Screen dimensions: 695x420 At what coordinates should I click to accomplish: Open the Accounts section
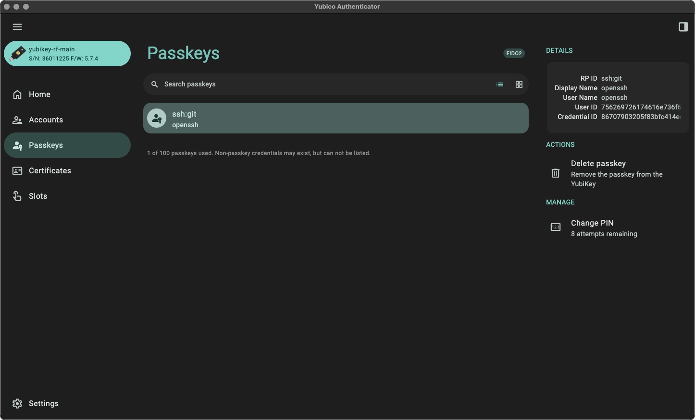(67, 120)
